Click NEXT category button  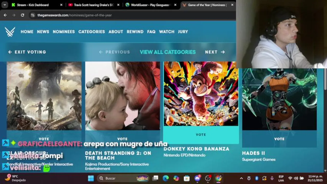click(215, 52)
